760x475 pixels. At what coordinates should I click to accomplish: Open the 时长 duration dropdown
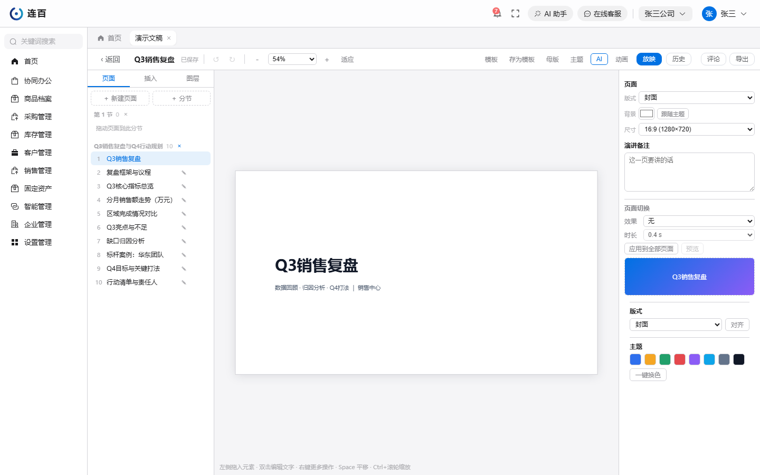coord(699,235)
